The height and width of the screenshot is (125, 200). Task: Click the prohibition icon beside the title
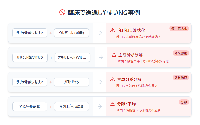point(62,13)
